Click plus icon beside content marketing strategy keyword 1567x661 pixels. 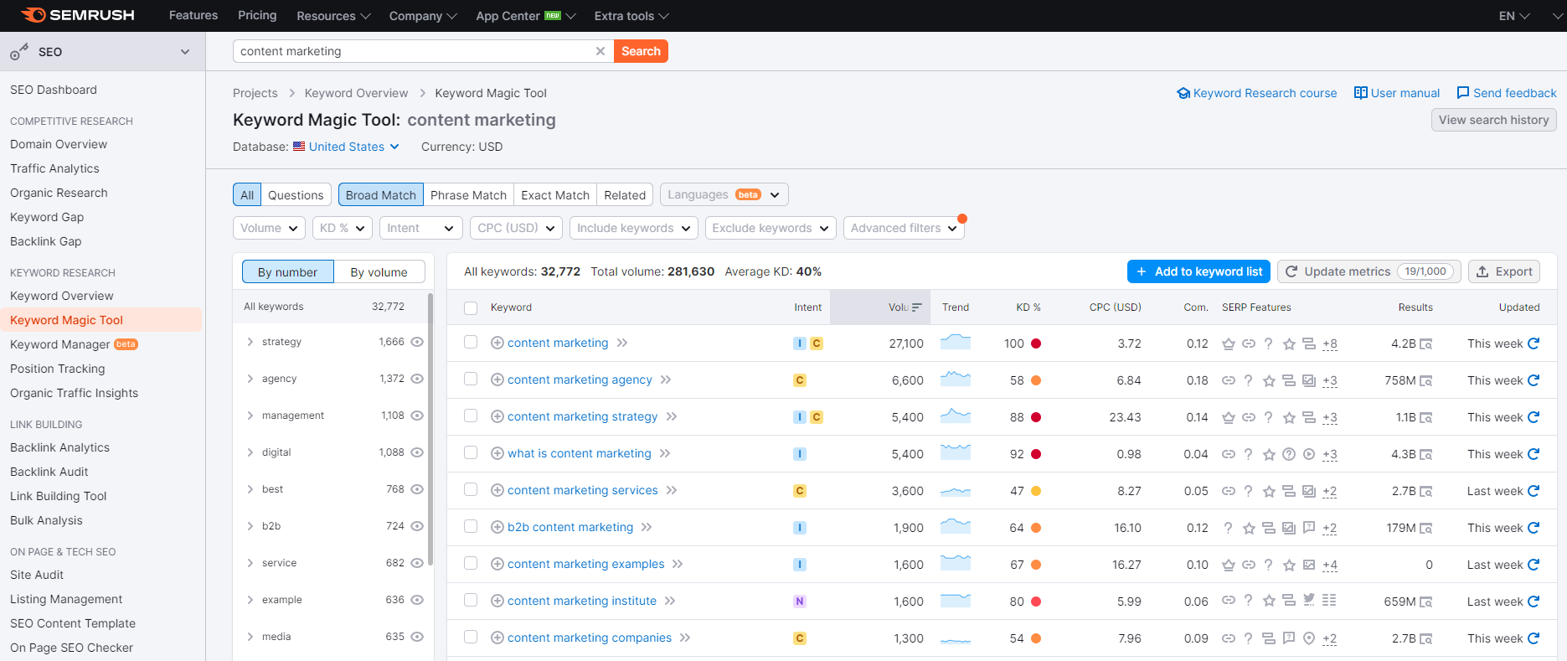click(x=497, y=417)
